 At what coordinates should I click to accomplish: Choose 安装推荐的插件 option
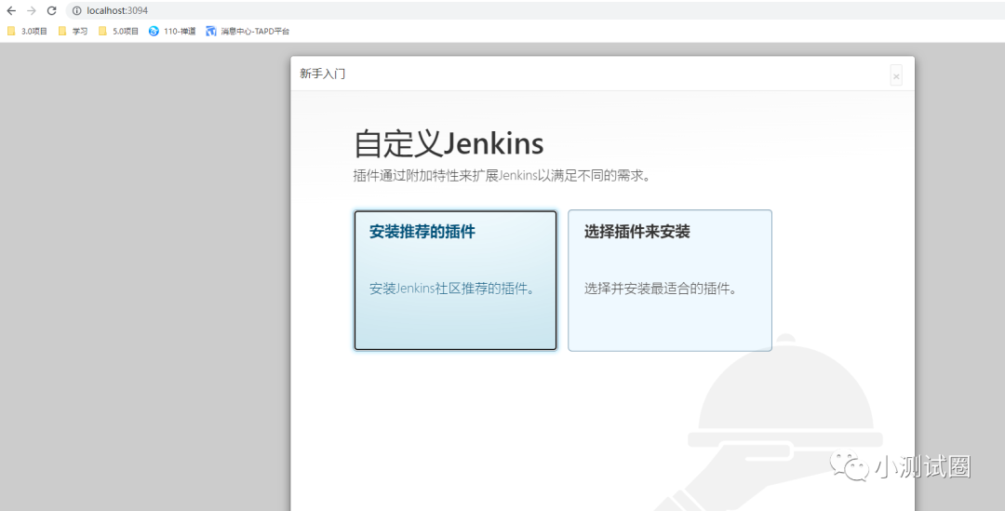(456, 280)
